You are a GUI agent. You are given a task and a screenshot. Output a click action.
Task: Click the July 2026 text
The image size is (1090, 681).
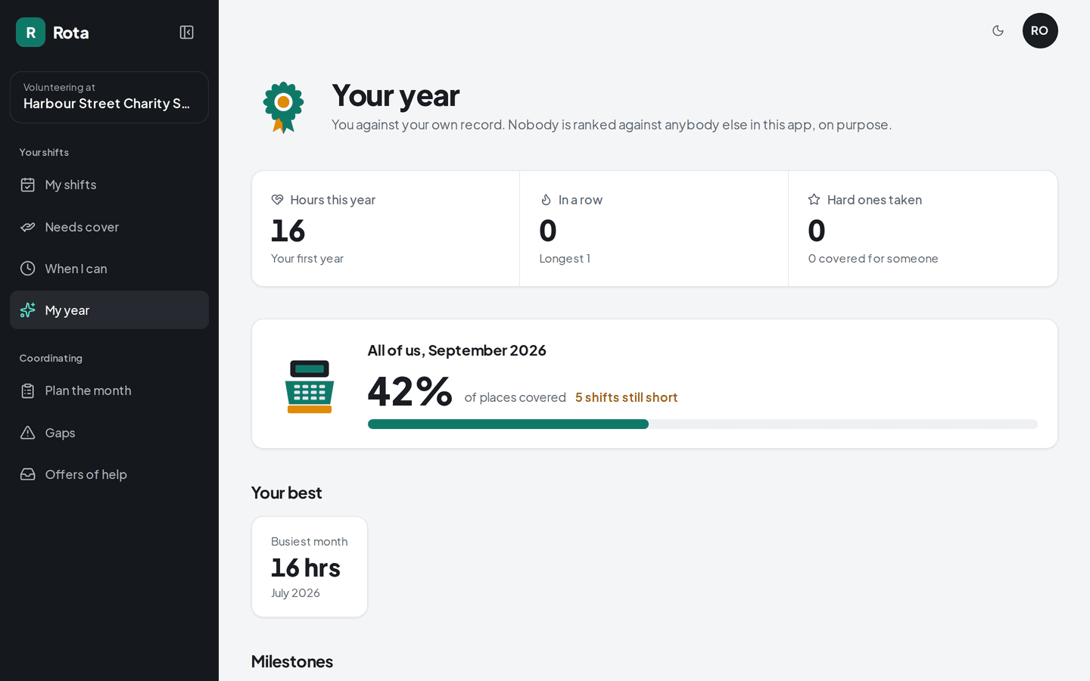[x=295, y=593]
